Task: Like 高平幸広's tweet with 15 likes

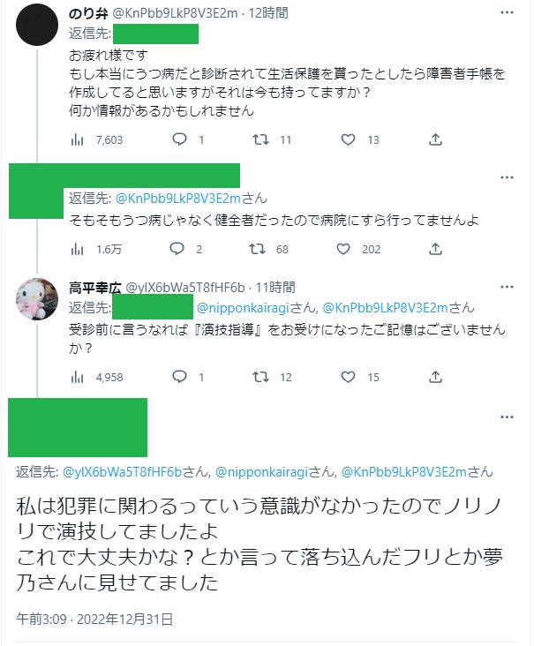Action: coord(349,377)
